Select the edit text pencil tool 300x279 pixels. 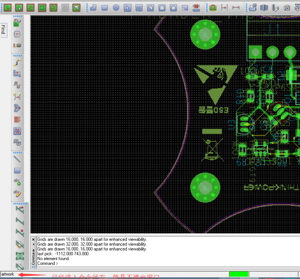[17, 193]
